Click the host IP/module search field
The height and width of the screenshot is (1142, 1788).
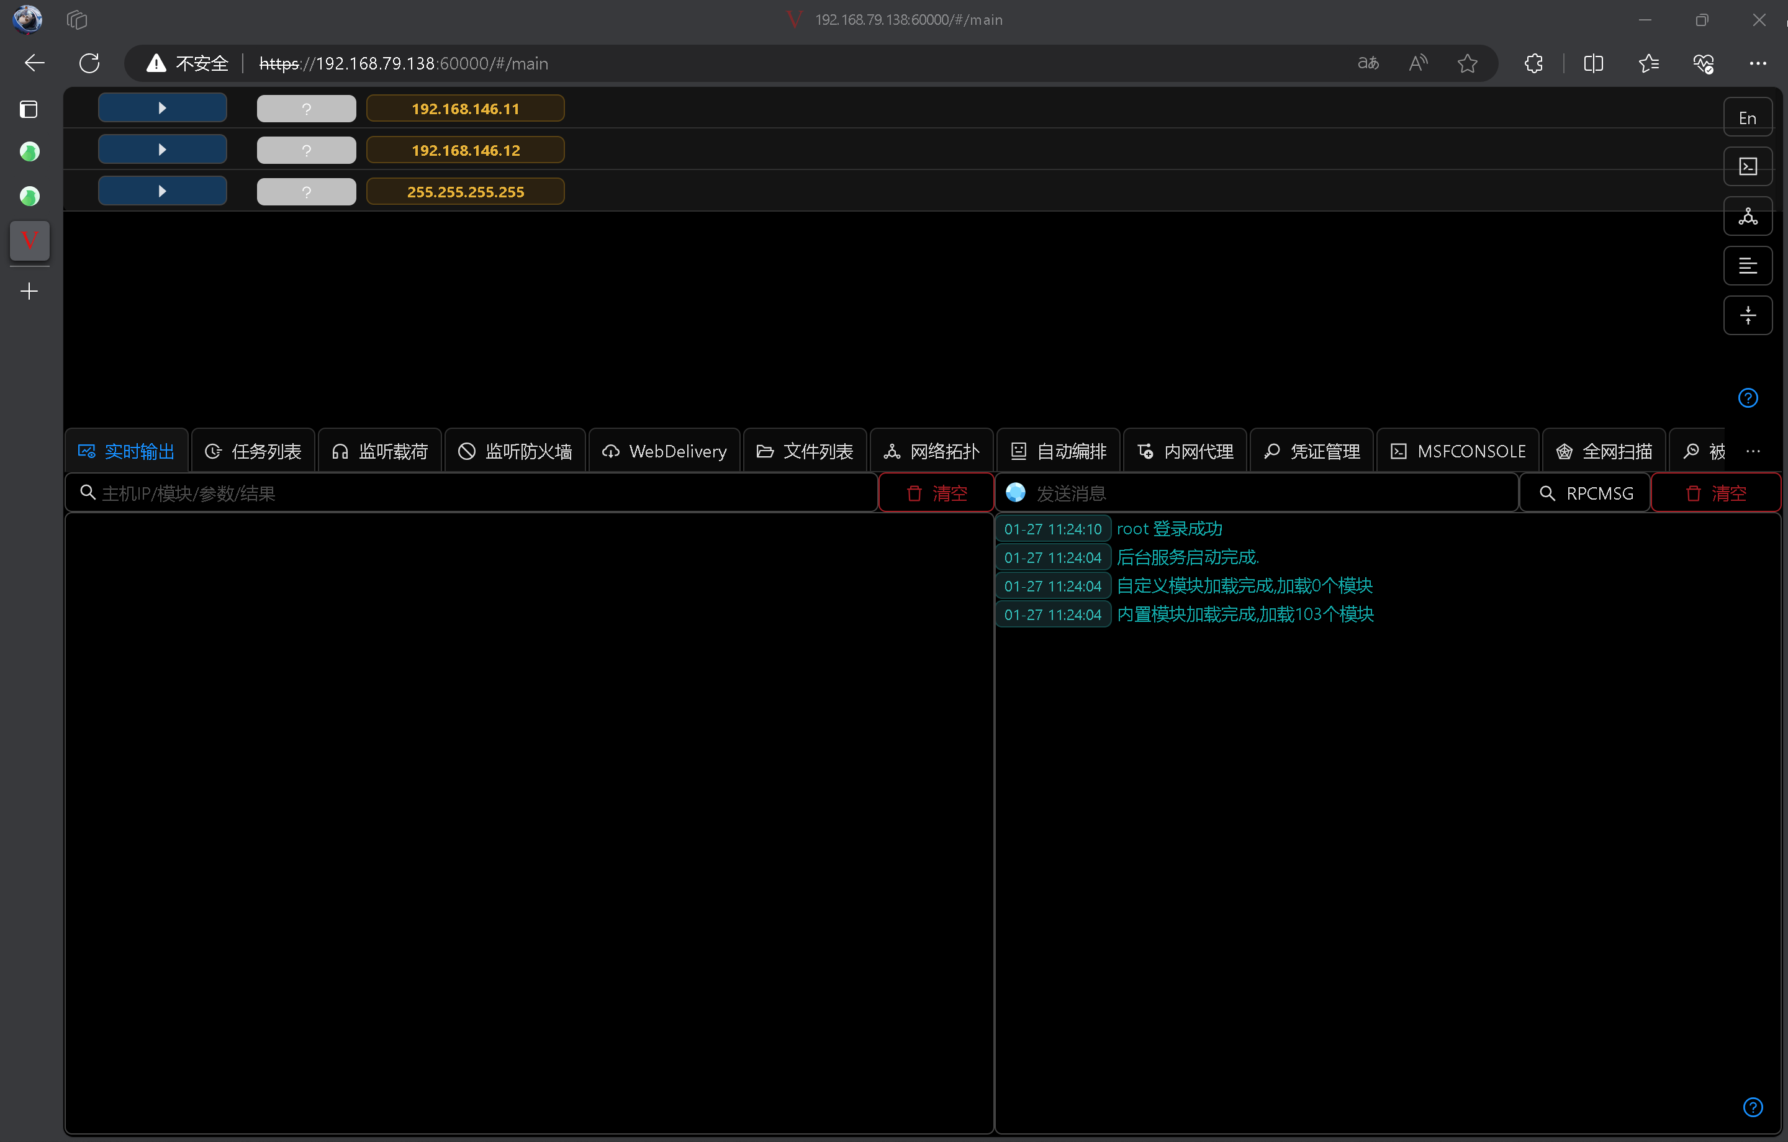(475, 493)
